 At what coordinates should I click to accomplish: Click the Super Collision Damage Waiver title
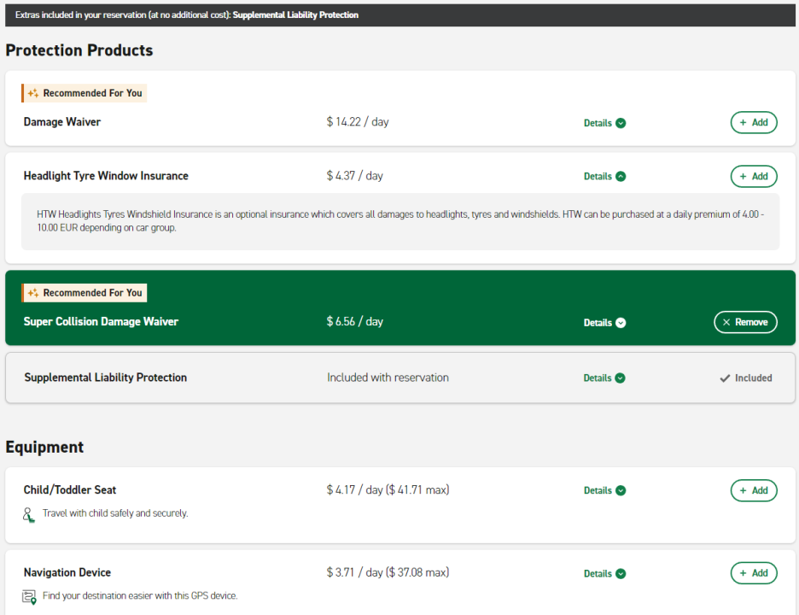[101, 322]
